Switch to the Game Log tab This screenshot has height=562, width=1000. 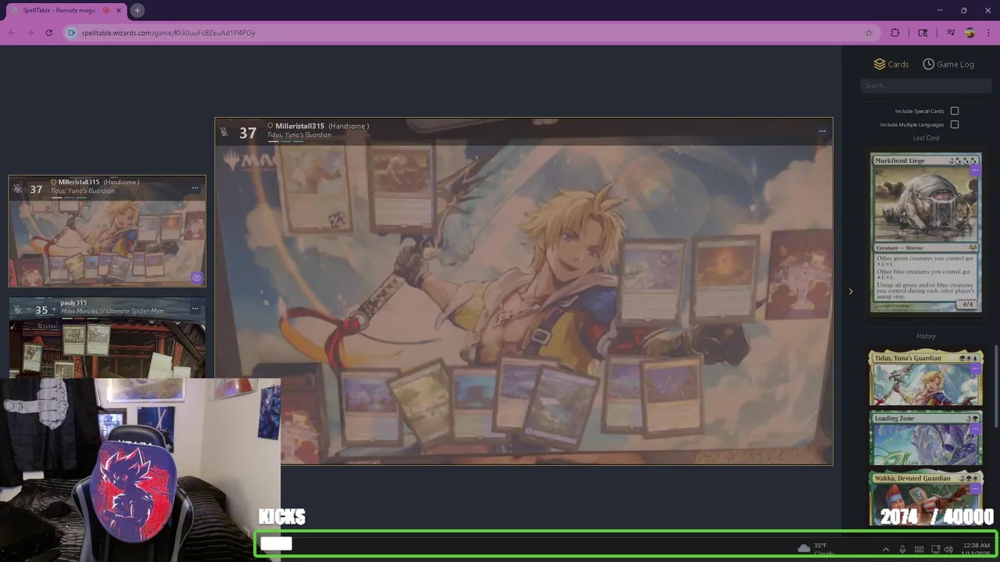coord(948,64)
